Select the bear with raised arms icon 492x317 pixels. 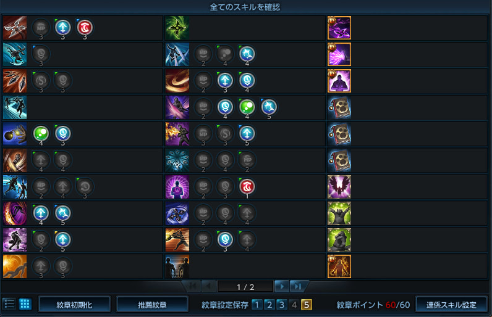pos(339,213)
